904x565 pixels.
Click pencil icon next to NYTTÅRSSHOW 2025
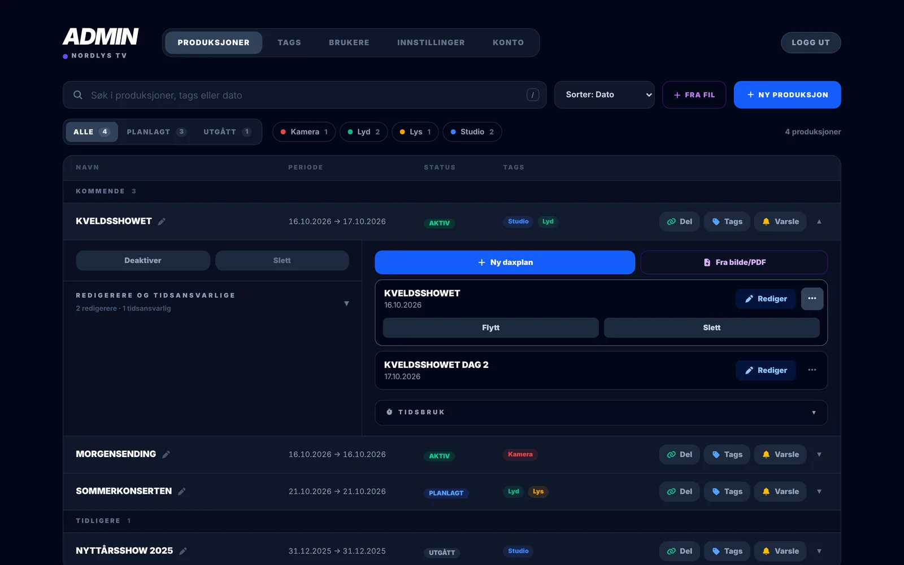coord(183,551)
